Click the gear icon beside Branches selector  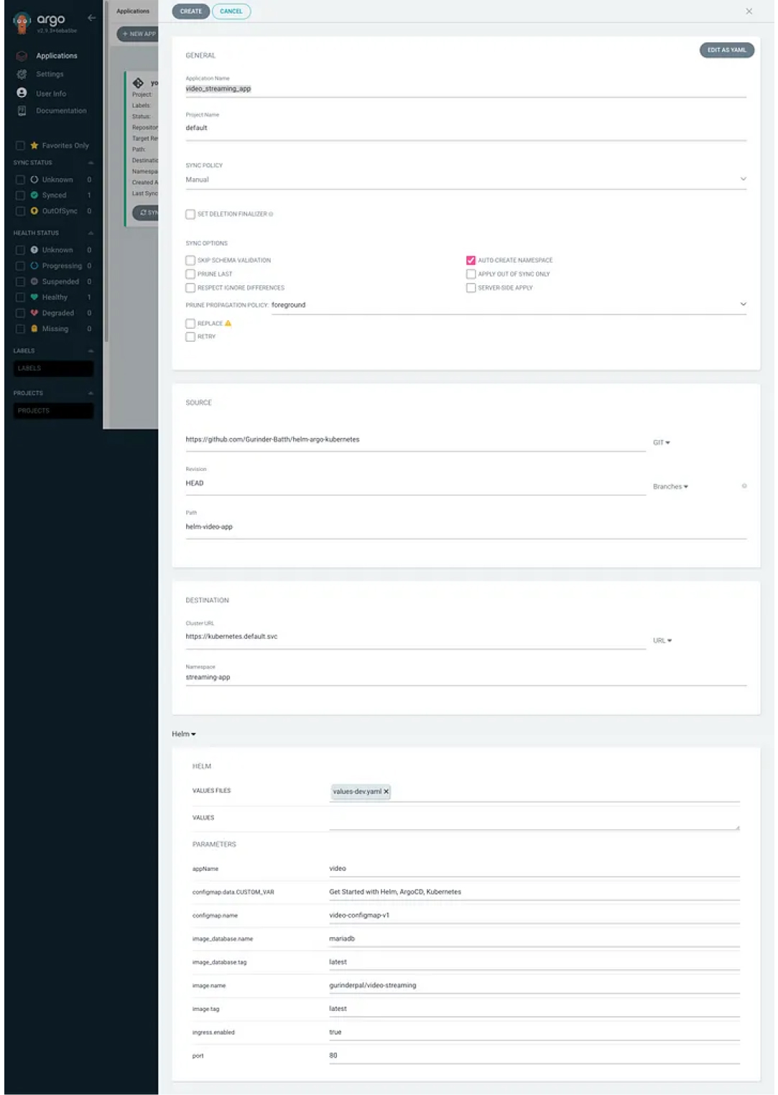745,485
